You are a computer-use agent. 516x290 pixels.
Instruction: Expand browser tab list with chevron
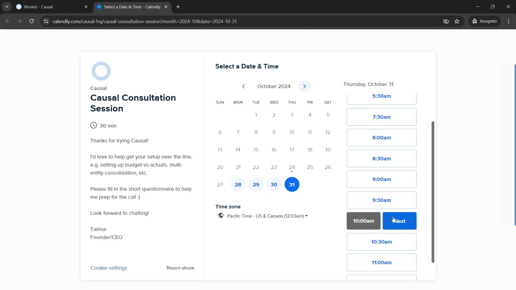[x=7, y=7]
